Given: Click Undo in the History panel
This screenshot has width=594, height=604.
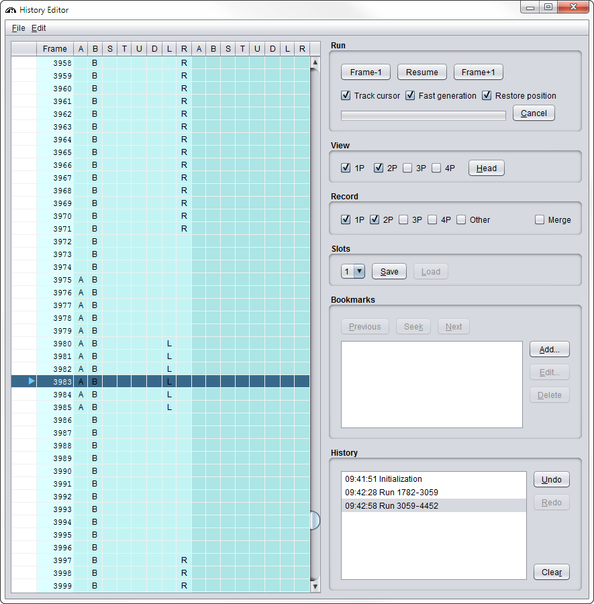Looking at the screenshot, I should (551, 479).
